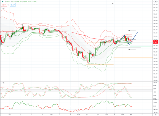Select the S1 pivot support label
159x116 pixels.
coord(129,49)
